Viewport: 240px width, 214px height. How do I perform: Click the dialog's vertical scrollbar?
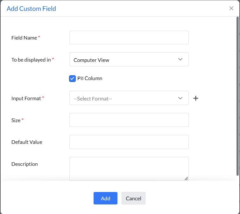tap(237, 96)
